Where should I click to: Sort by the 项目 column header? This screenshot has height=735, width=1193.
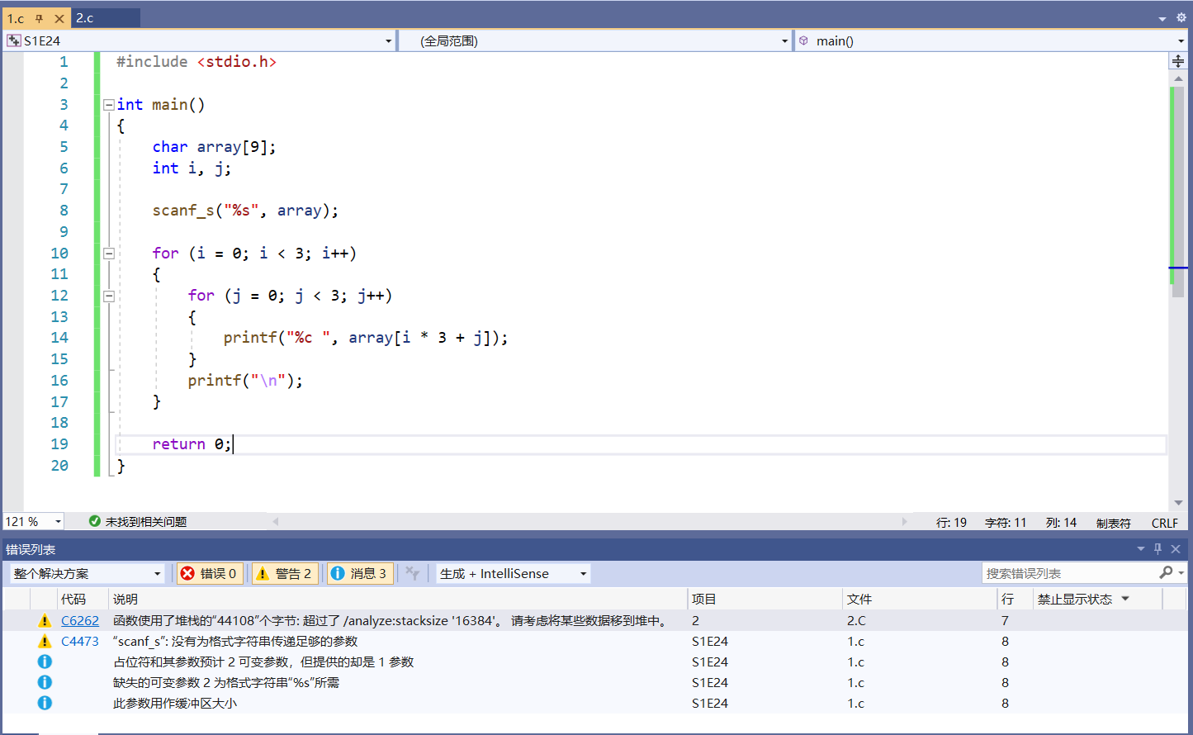click(765, 599)
